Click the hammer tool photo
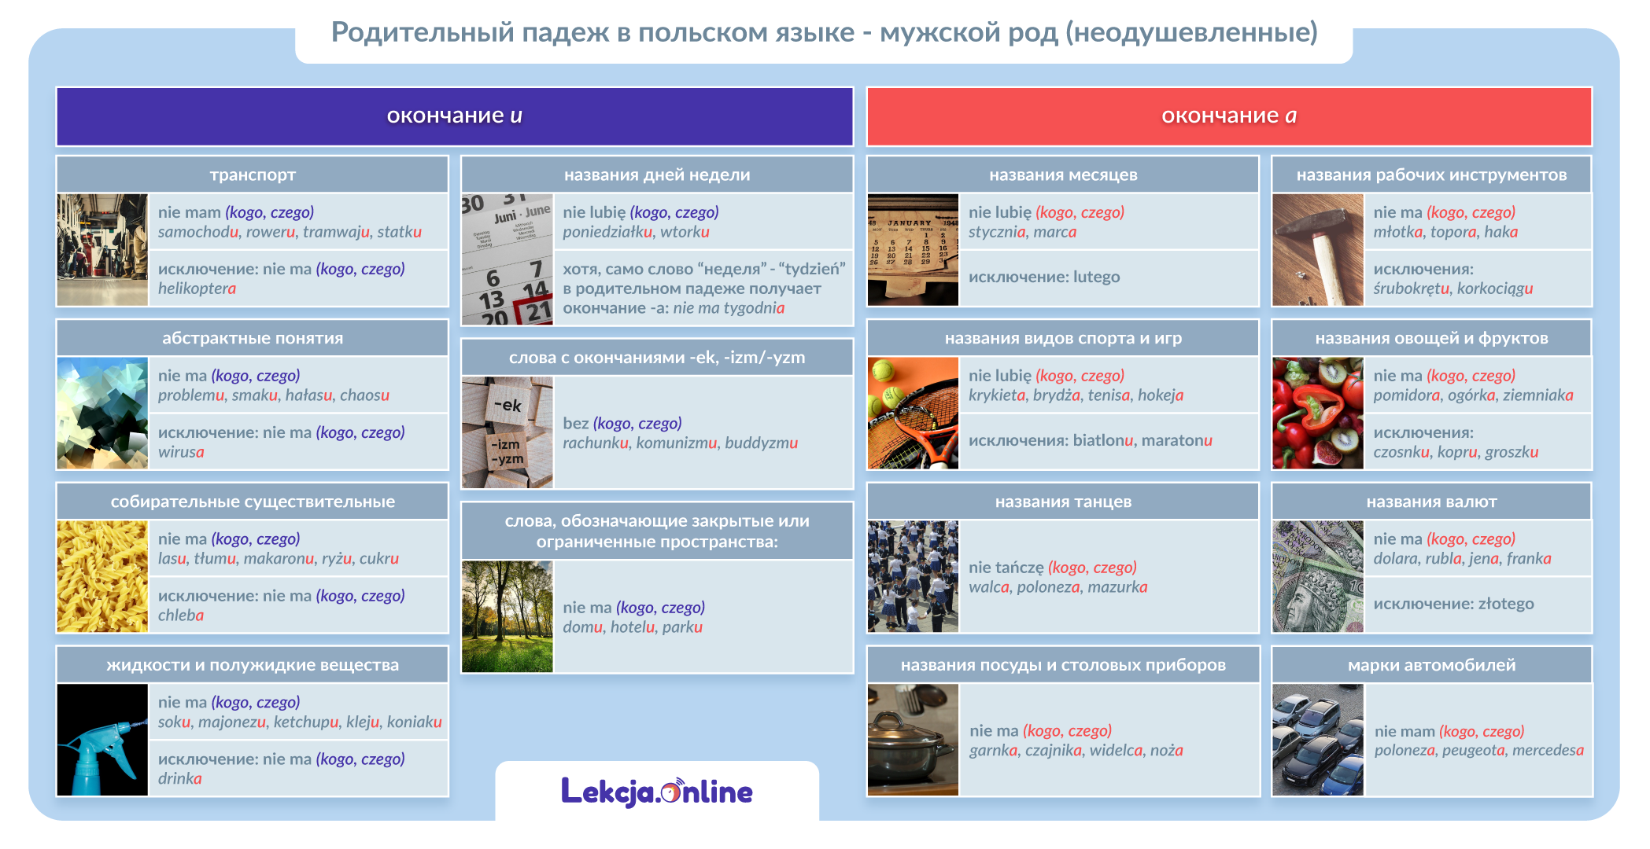Image resolution: width=1650 pixels, height=849 pixels. (1317, 250)
